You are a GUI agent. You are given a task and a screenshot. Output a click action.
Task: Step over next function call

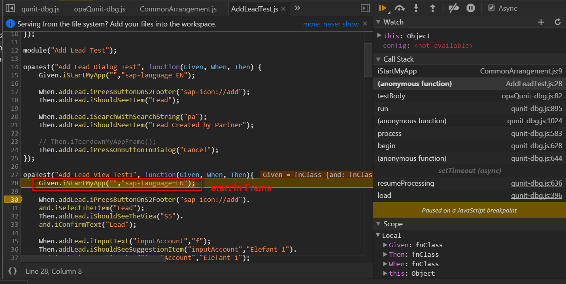pyautogui.click(x=400, y=8)
